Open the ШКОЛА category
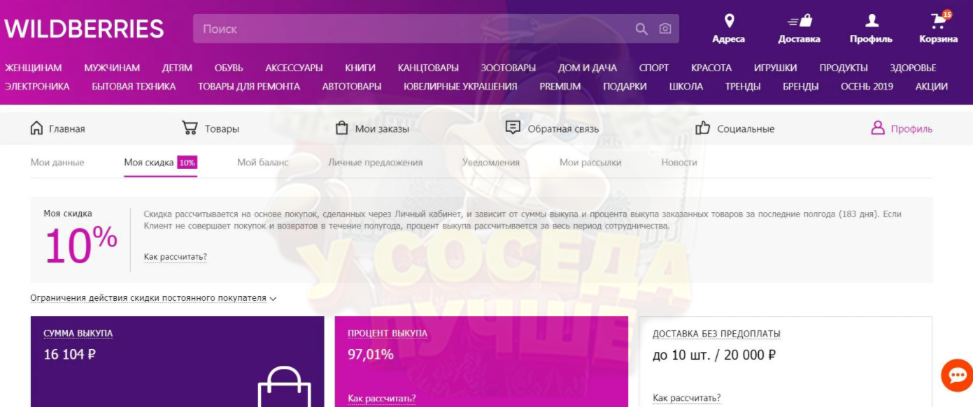 point(686,87)
